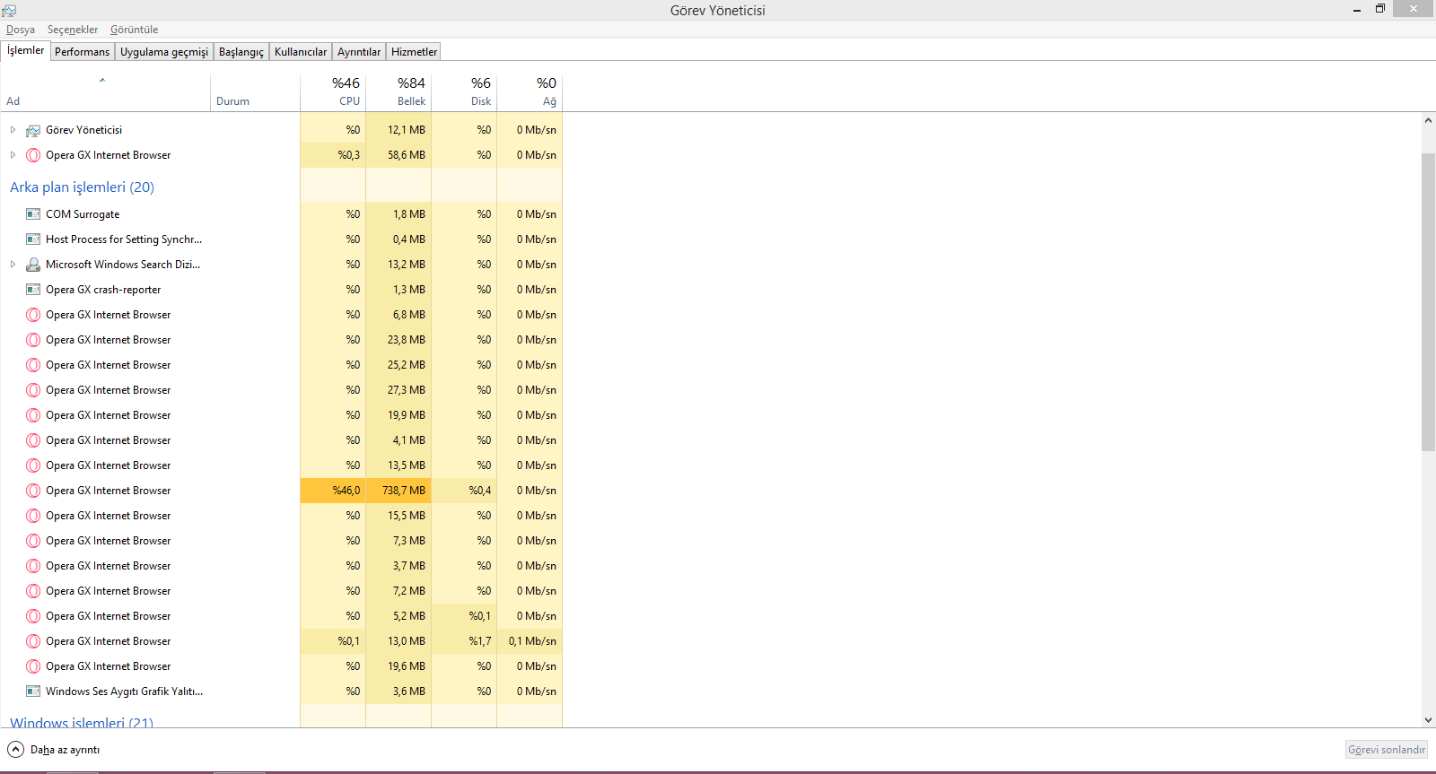Click the Görevi sonlandır button
Viewport: 1436px width, 774px height.
(x=1387, y=750)
